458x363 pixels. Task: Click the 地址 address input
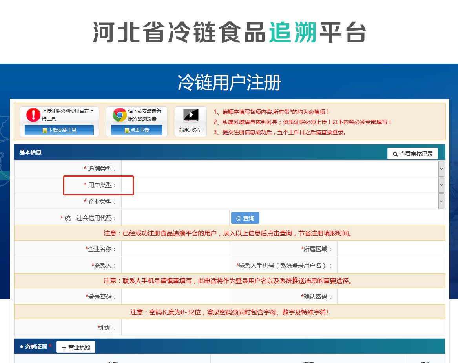click(283, 328)
